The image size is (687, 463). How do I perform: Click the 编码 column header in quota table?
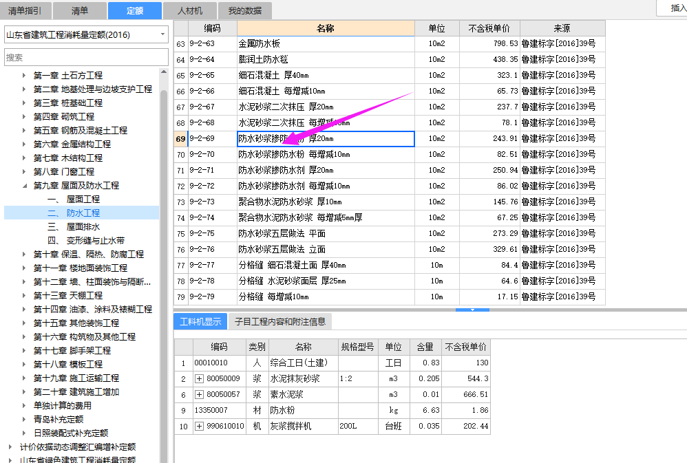click(213, 28)
